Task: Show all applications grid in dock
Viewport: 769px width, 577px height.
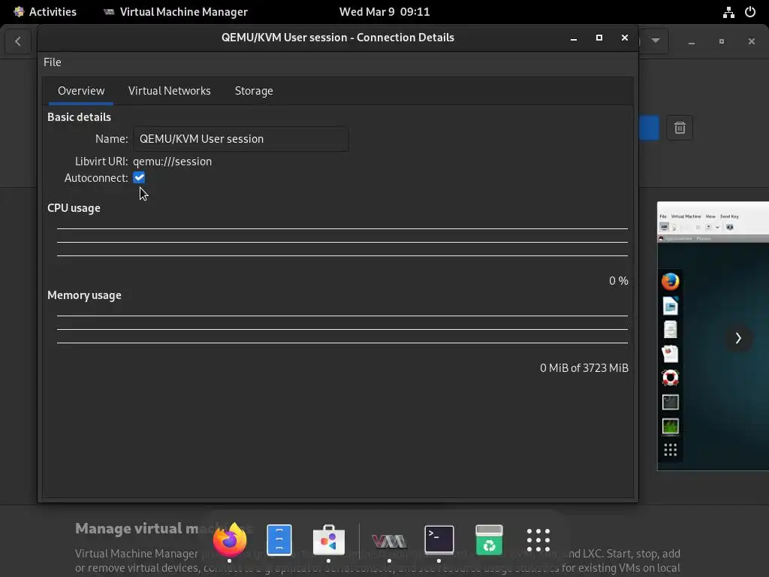Action: click(538, 540)
